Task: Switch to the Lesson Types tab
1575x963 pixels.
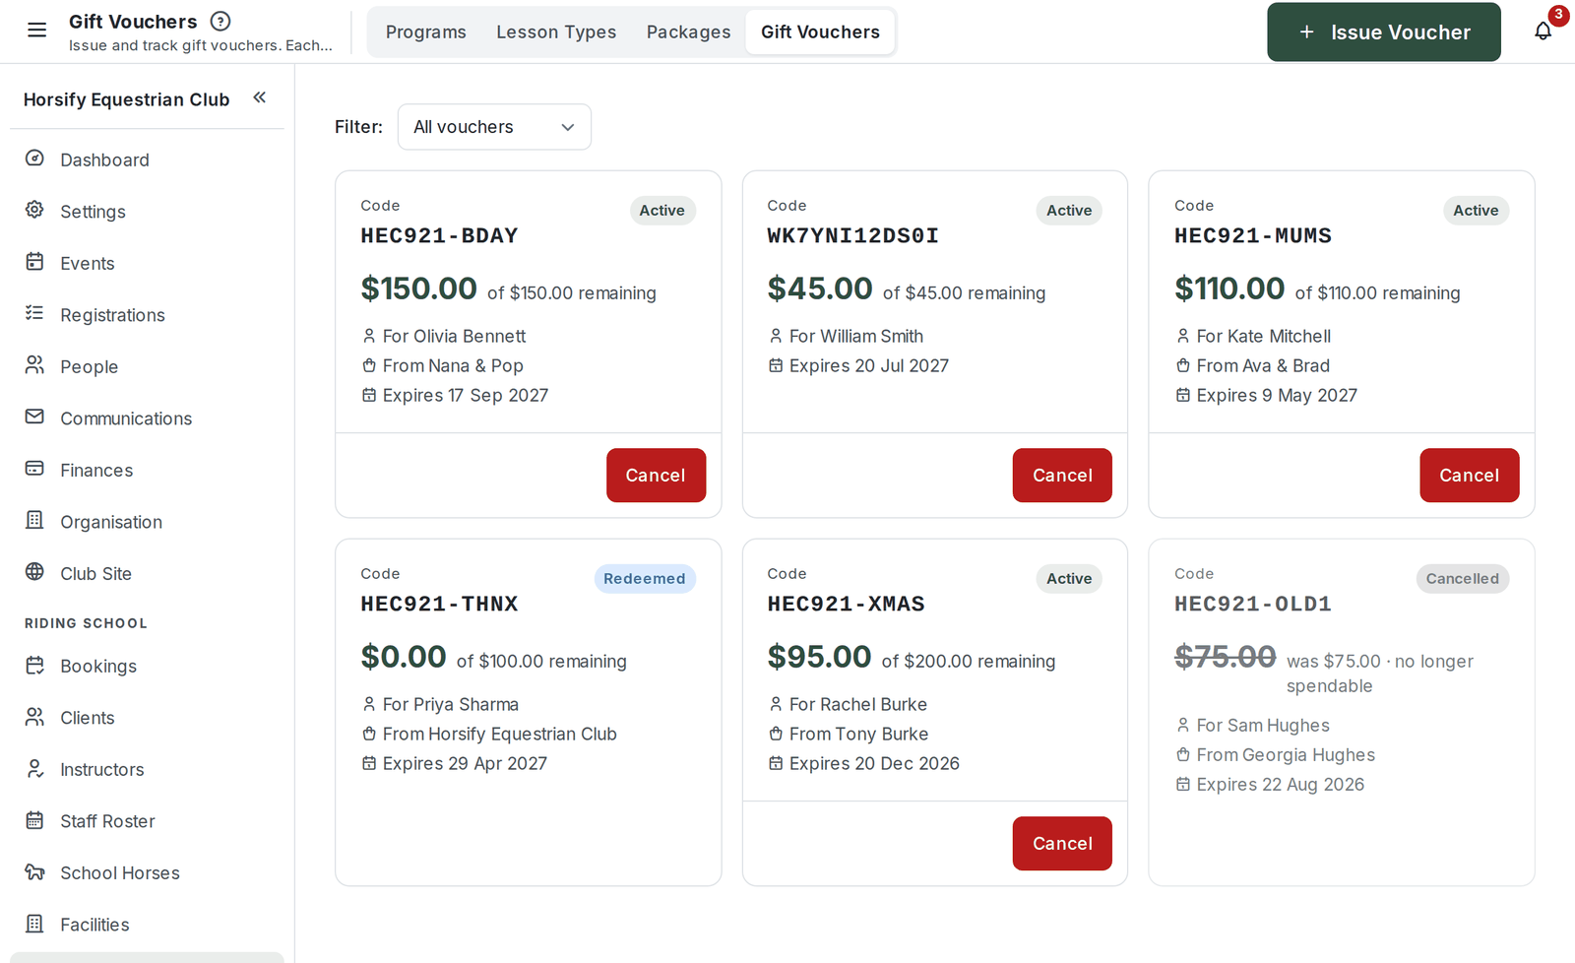Action: [556, 32]
